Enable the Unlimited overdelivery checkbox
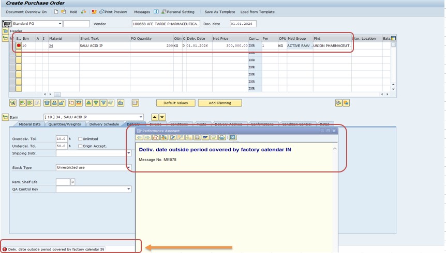Image resolution: width=446 pixels, height=253 pixels. 80,139
